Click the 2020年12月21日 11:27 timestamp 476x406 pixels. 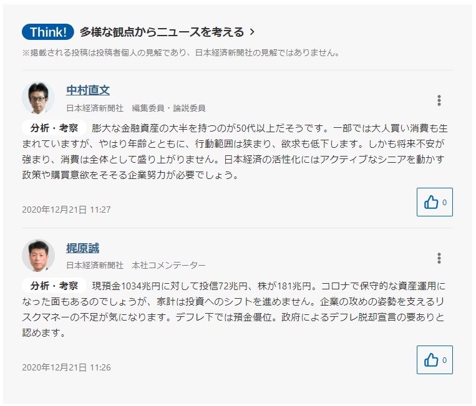[66, 210]
